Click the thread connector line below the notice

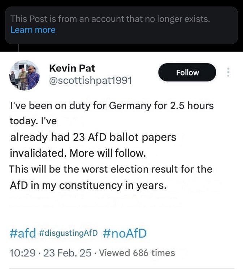pyautogui.click(x=18, y=48)
